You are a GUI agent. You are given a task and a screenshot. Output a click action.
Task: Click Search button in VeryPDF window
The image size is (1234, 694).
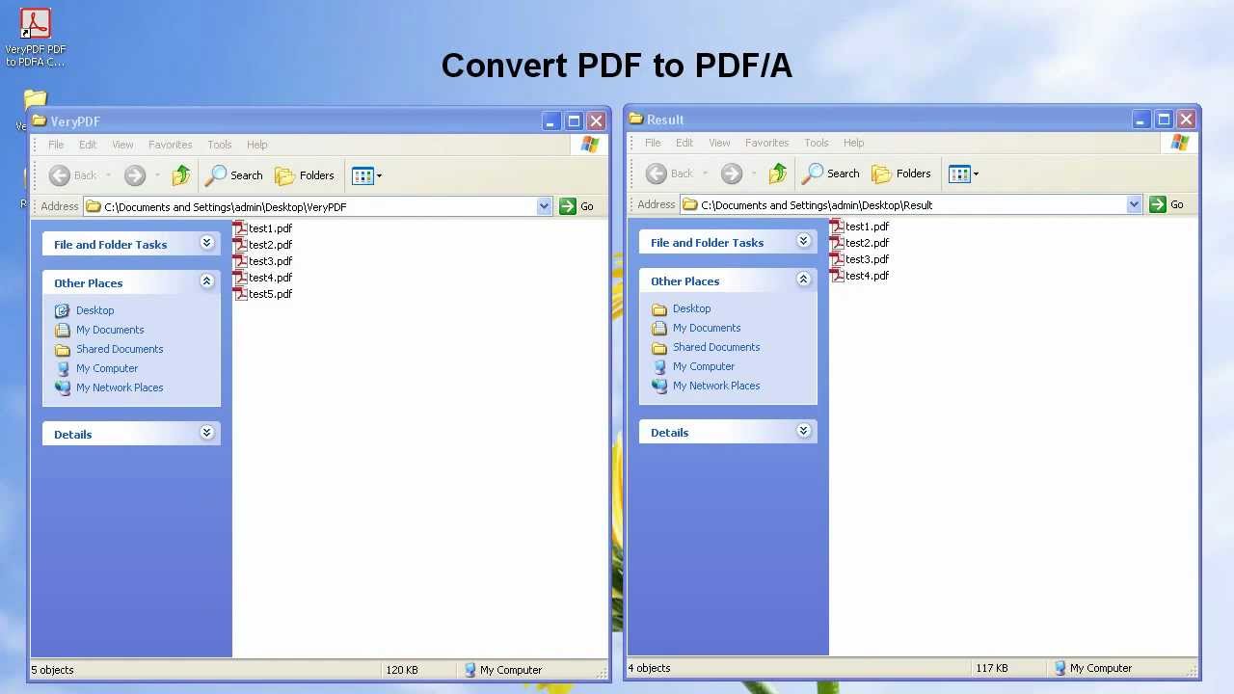point(234,175)
